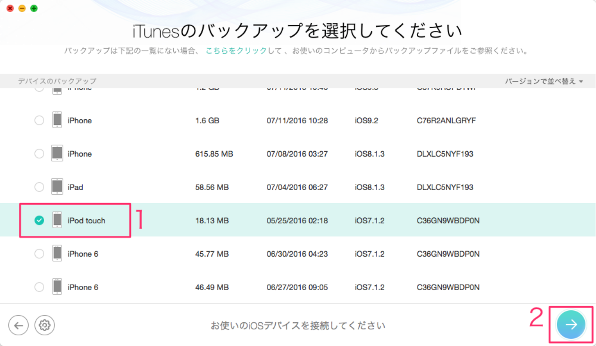Click the date 07/04/2016 06:27
This screenshot has height=346, width=596.
click(x=297, y=188)
